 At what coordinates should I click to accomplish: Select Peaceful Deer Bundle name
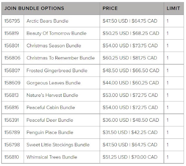50,120
